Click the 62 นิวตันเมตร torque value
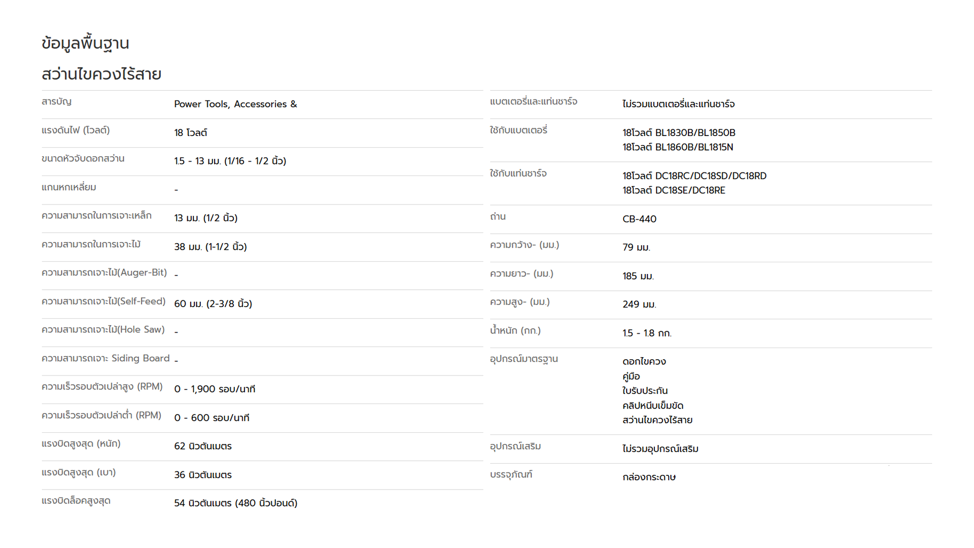Screen dimensions: 974x548 click(202, 446)
